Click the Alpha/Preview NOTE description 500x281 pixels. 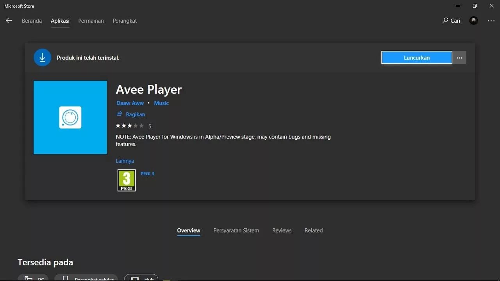point(223,140)
